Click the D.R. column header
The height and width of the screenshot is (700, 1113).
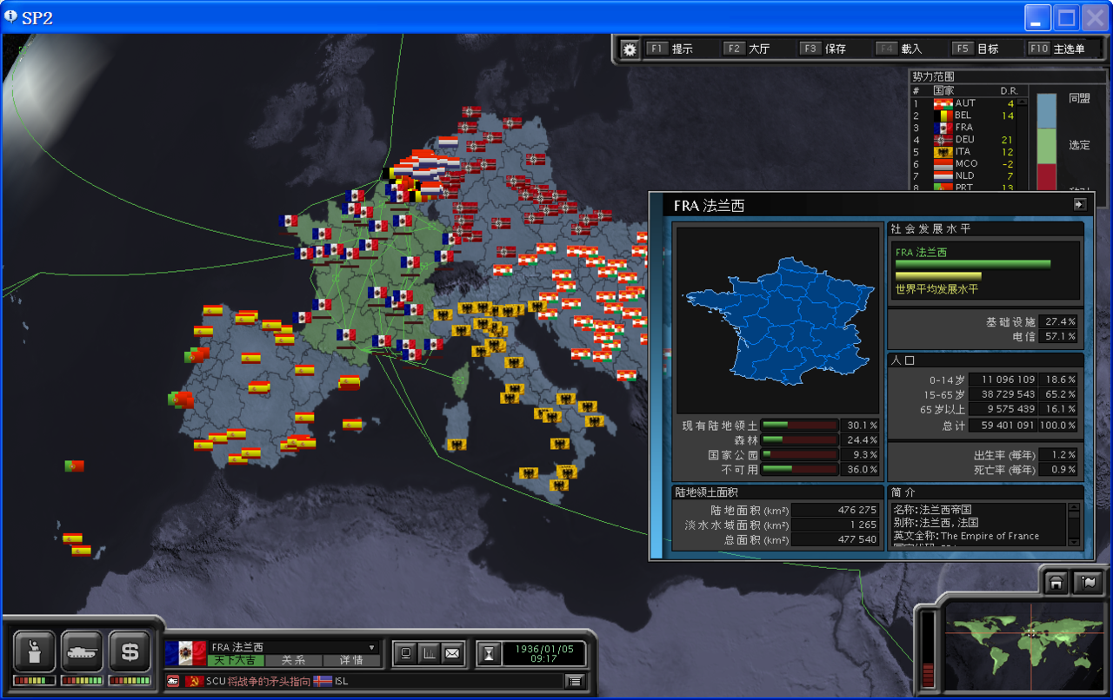tap(1009, 90)
